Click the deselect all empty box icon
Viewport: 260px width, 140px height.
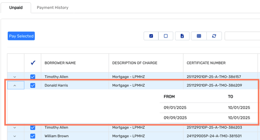pyautogui.click(x=166, y=36)
